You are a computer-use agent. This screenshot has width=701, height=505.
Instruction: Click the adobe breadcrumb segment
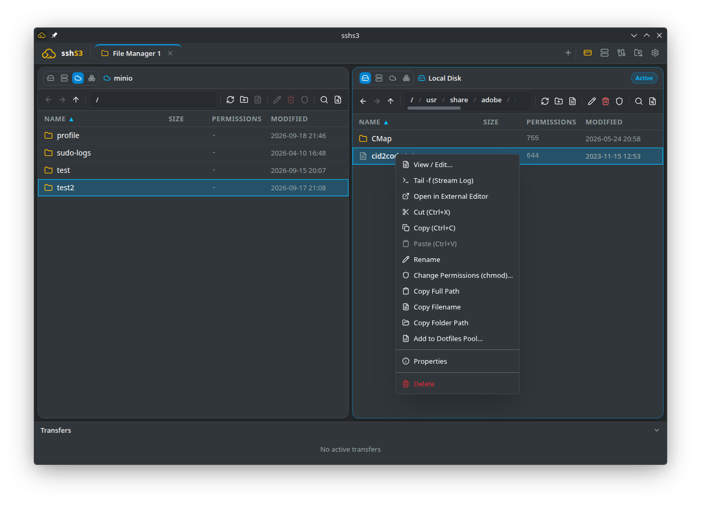pyautogui.click(x=491, y=100)
